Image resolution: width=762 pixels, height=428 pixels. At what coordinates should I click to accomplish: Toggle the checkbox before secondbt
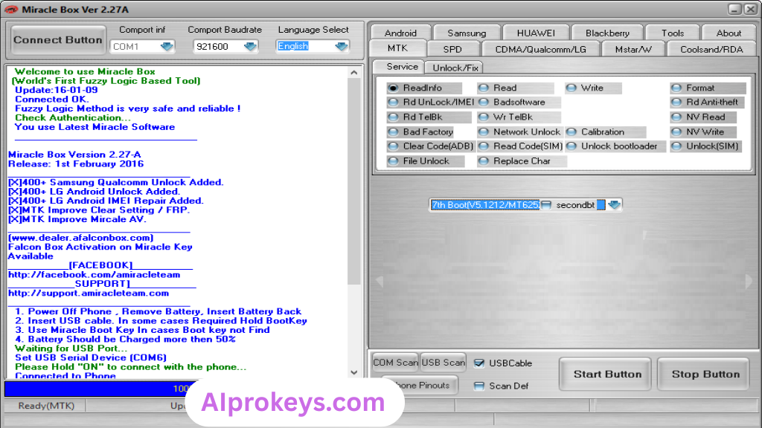pos(546,205)
